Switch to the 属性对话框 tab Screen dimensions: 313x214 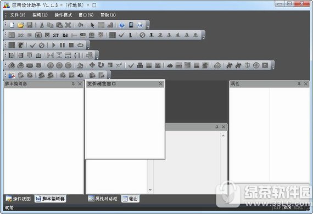(x=103, y=199)
